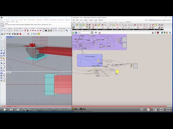The image size is (173, 129).
Task: Open Grasshopper Solution menu
Action: (x=91, y=20)
